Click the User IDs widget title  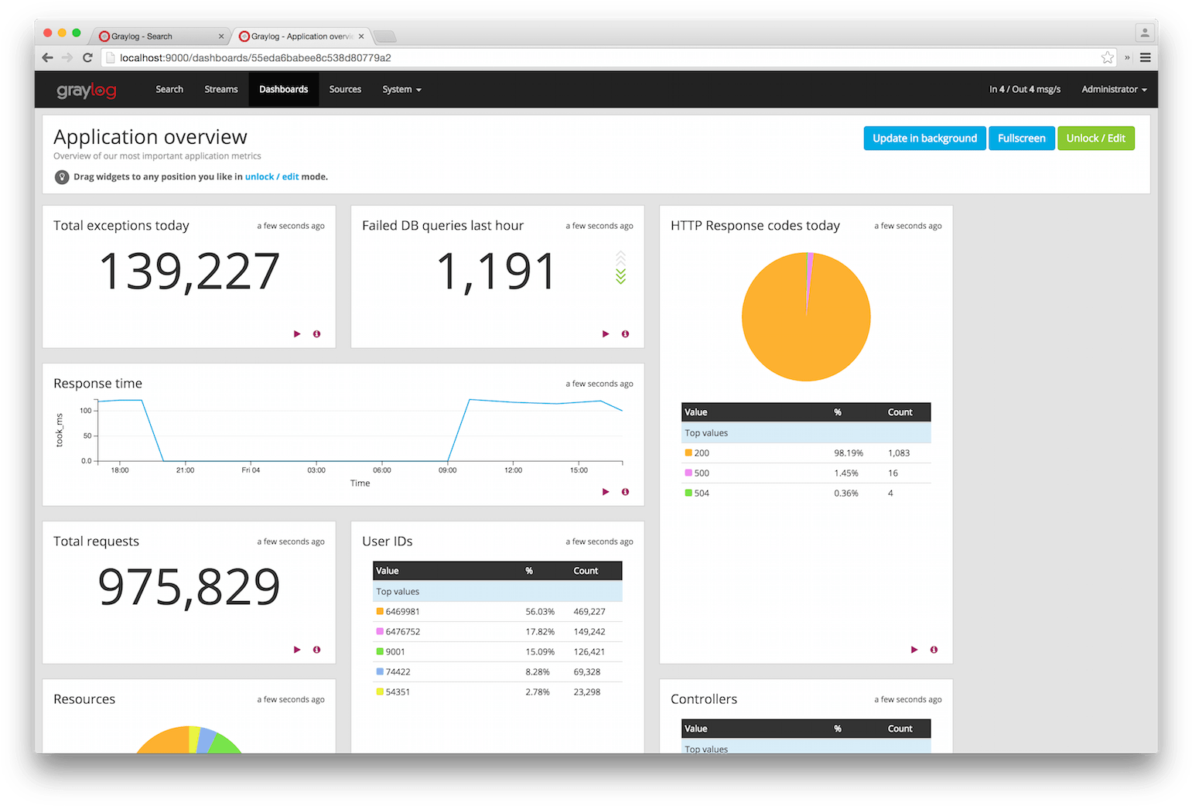(x=388, y=541)
